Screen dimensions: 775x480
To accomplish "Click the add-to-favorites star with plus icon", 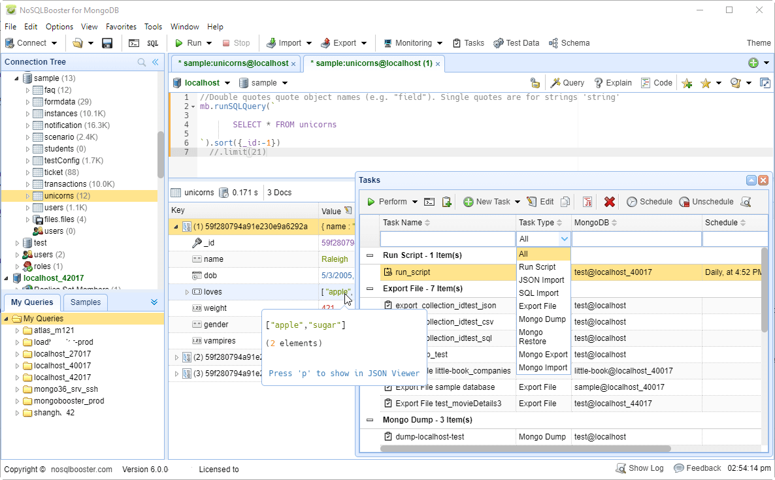I will point(687,83).
